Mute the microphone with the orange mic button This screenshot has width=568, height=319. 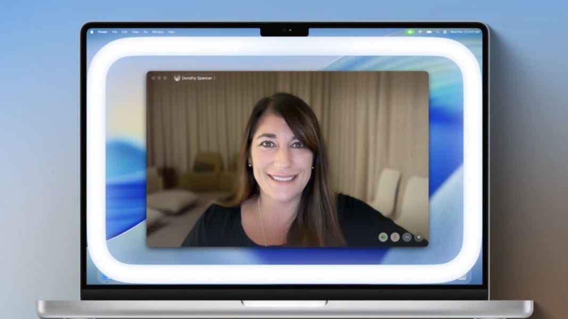click(x=395, y=237)
